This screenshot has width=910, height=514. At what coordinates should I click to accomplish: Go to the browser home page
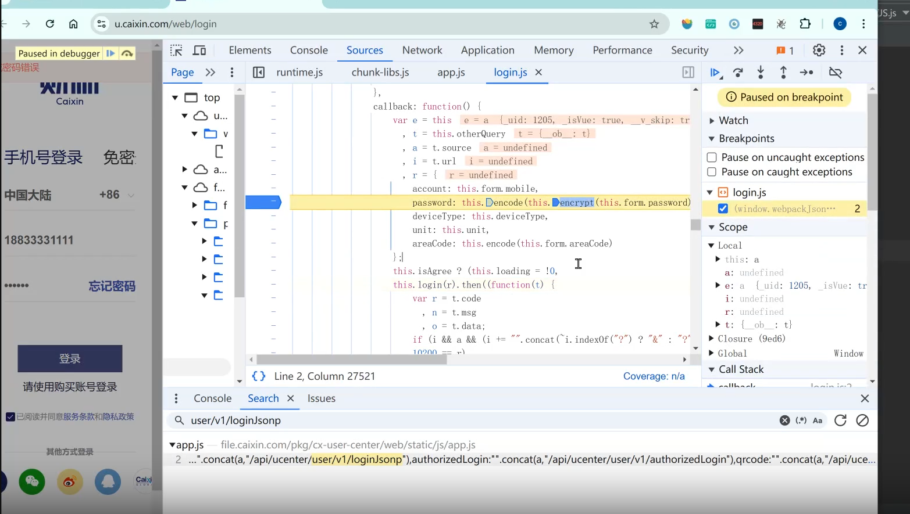[73, 24]
